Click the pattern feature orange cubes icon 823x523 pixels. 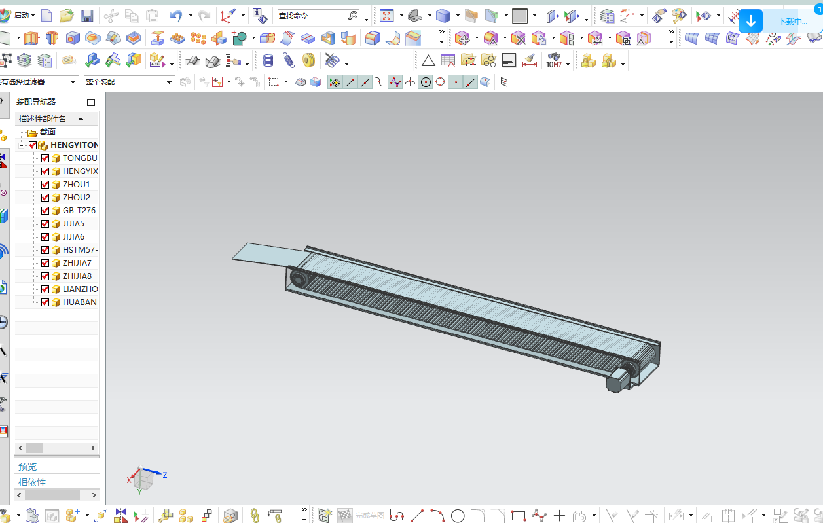click(x=198, y=38)
